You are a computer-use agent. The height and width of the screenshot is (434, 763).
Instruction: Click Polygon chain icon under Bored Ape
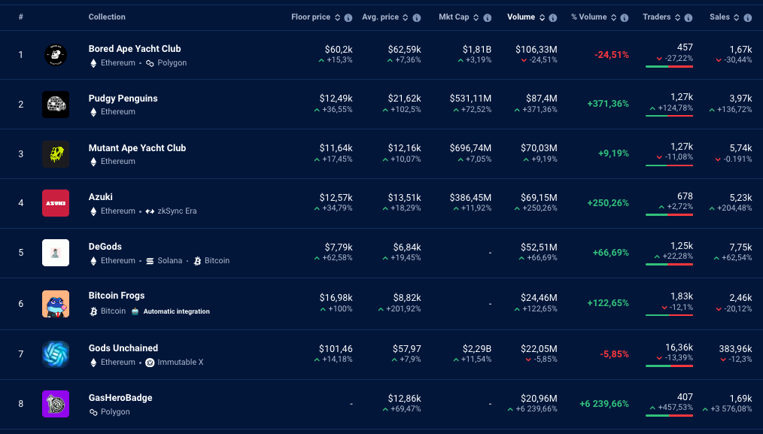[150, 63]
